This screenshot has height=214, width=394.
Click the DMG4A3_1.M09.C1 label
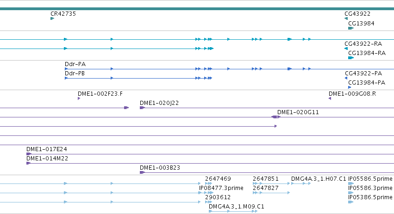(237, 207)
